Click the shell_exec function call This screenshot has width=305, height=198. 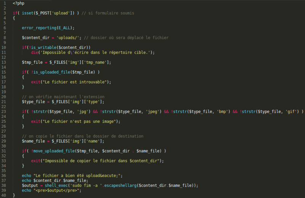click(x=52, y=185)
